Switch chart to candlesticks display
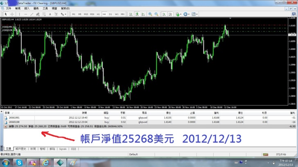Viewport: 298px width, 167px height. [x=137, y=14]
